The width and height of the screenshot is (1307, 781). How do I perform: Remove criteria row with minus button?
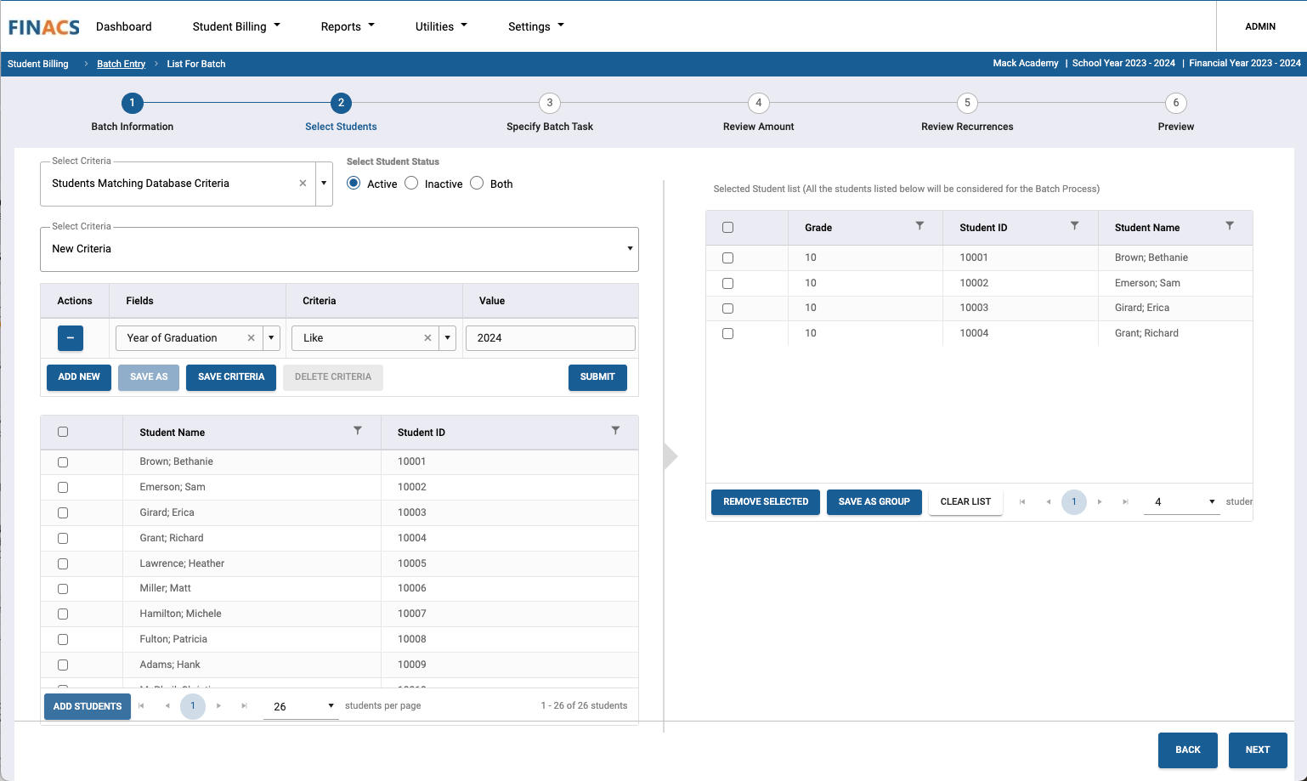click(x=71, y=338)
